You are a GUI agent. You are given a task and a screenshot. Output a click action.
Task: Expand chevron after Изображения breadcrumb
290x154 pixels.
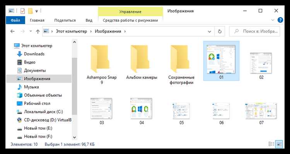tap(125, 31)
